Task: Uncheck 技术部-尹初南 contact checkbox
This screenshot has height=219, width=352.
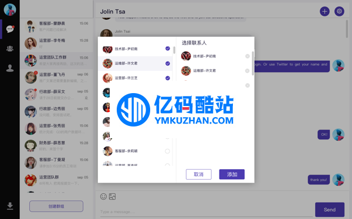Action: tap(167, 49)
